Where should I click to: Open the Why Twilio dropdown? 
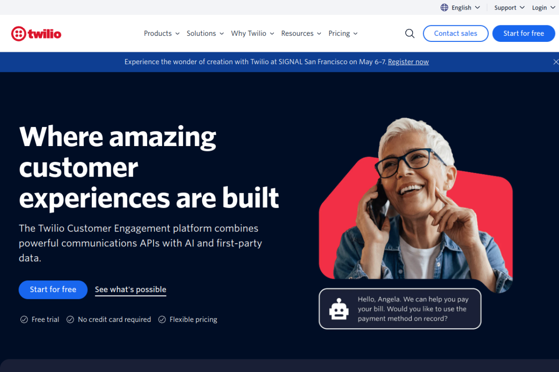(252, 34)
